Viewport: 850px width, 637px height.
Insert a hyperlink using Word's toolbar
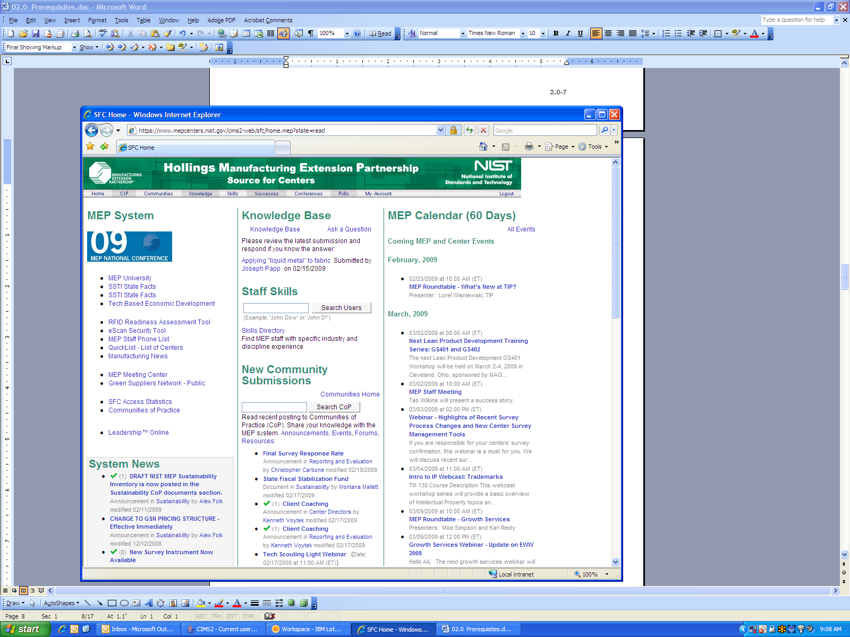222,33
